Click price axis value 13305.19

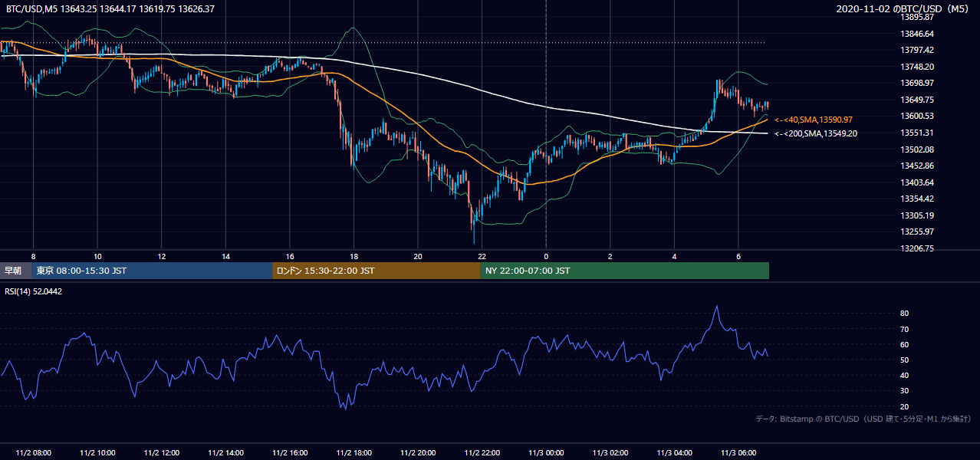[x=917, y=215]
